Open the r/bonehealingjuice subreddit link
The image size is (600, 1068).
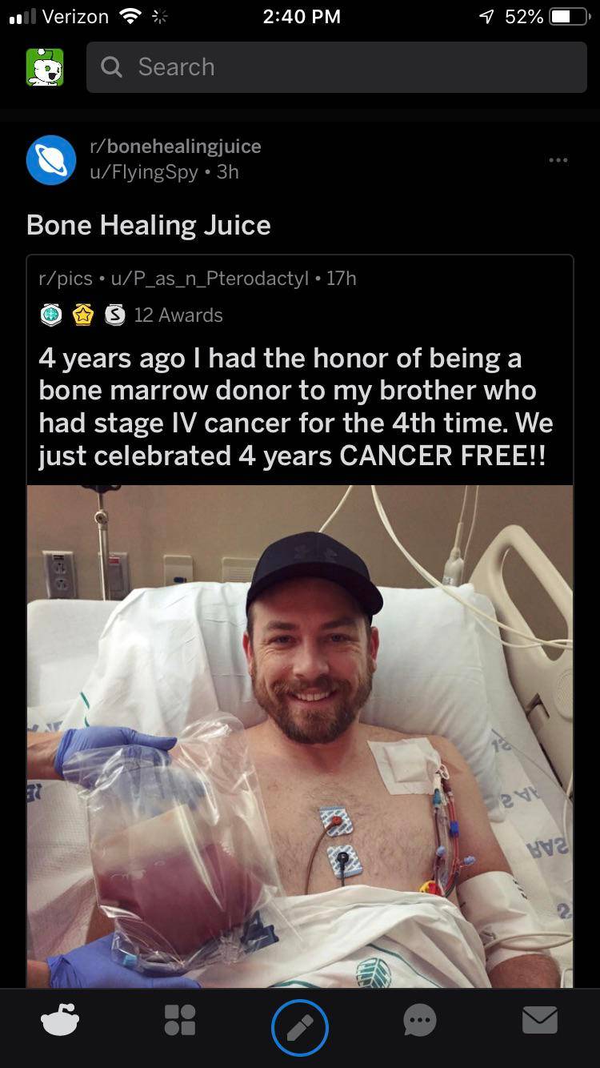tap(175, 146)
